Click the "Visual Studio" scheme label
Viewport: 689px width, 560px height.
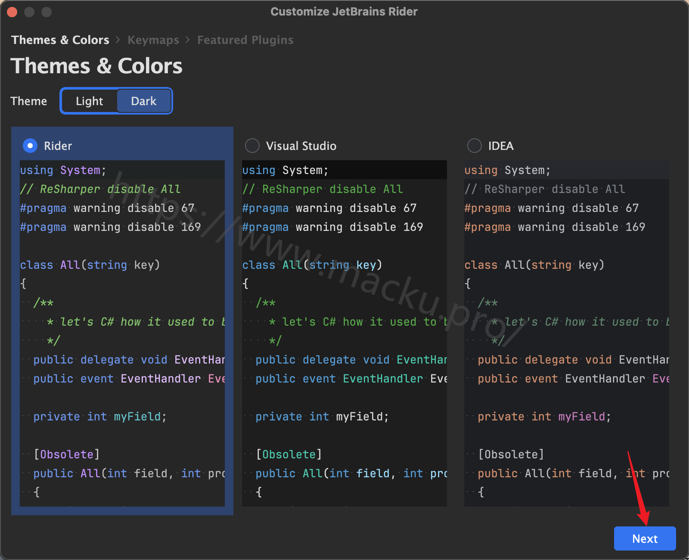pos(301,146)
